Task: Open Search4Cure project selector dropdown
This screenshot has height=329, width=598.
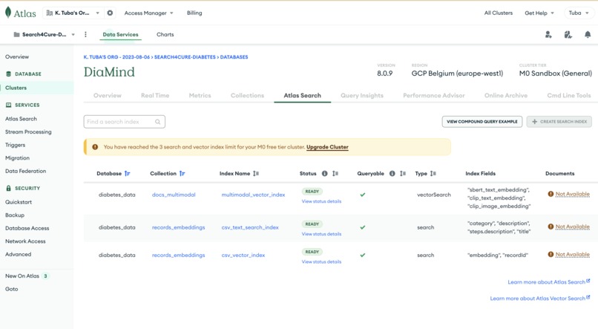Action: 44,34
